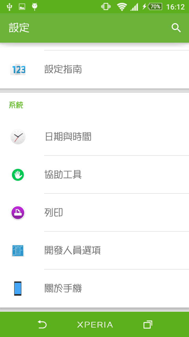This screenshot has height=337, width=189.
Task: Open 設定指南 setup guide entry
Action: click(x=94, y=70)
